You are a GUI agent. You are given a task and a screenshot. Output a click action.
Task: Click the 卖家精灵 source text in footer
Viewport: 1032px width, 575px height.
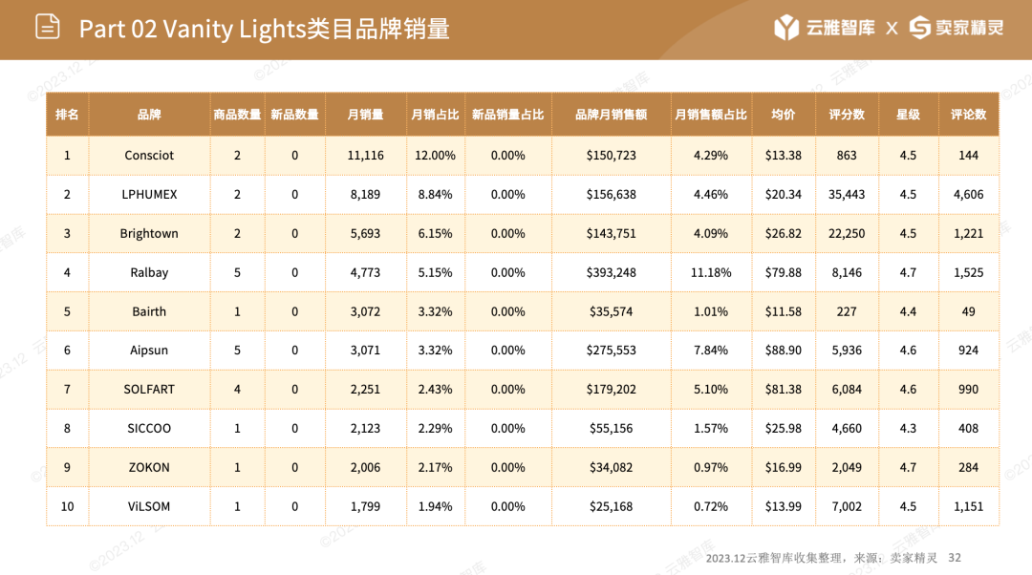(x=914, y=558)
